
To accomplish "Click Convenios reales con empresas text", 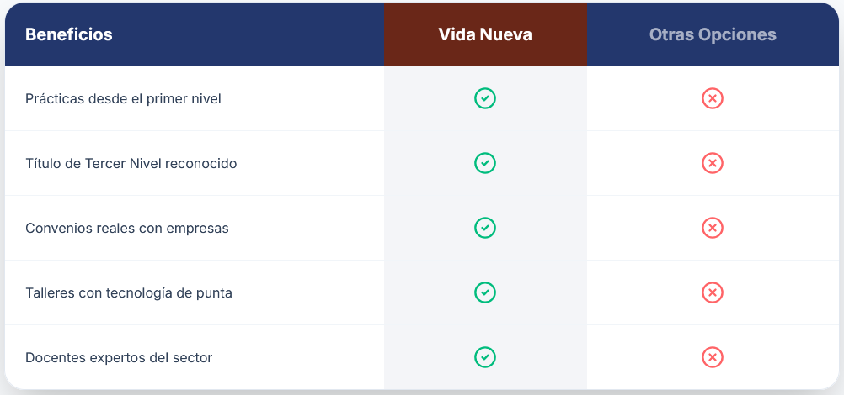I will click(127, 228).
